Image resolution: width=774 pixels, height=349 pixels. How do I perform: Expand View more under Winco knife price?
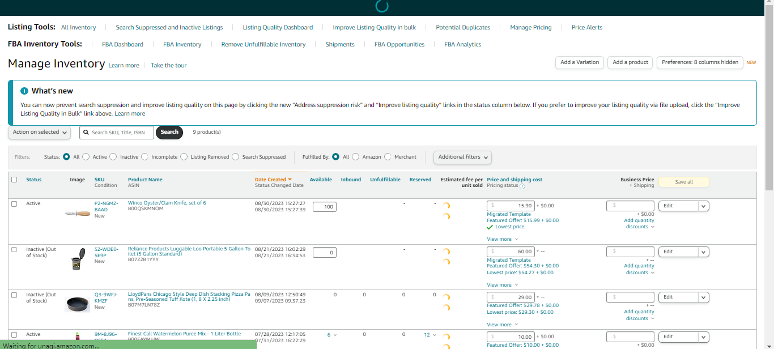pyautogui.click(x=501, y=240)
